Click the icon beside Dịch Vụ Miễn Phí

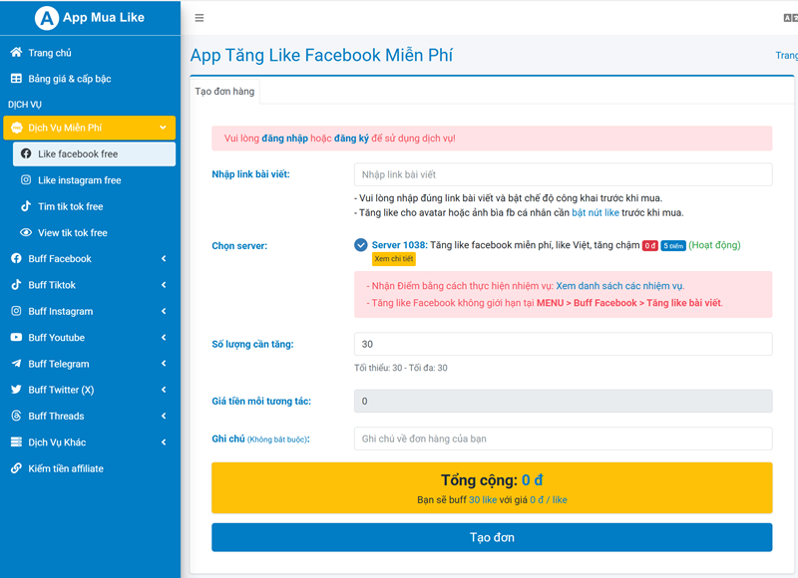point(16,128)
